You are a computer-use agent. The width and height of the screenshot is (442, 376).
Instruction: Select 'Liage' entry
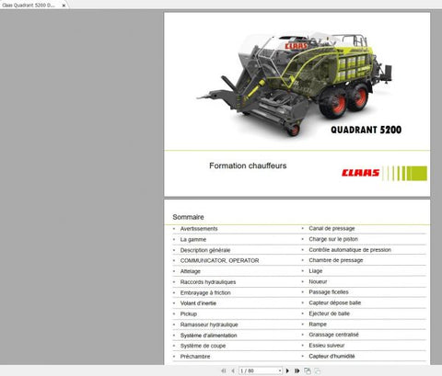coord(316,271)
